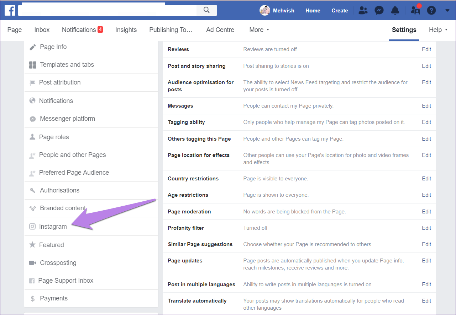Image resolution: width=456 pixels, height=315 pixels.
Task: Edit Others tagging this Page
Action: (x=426, y=139)
